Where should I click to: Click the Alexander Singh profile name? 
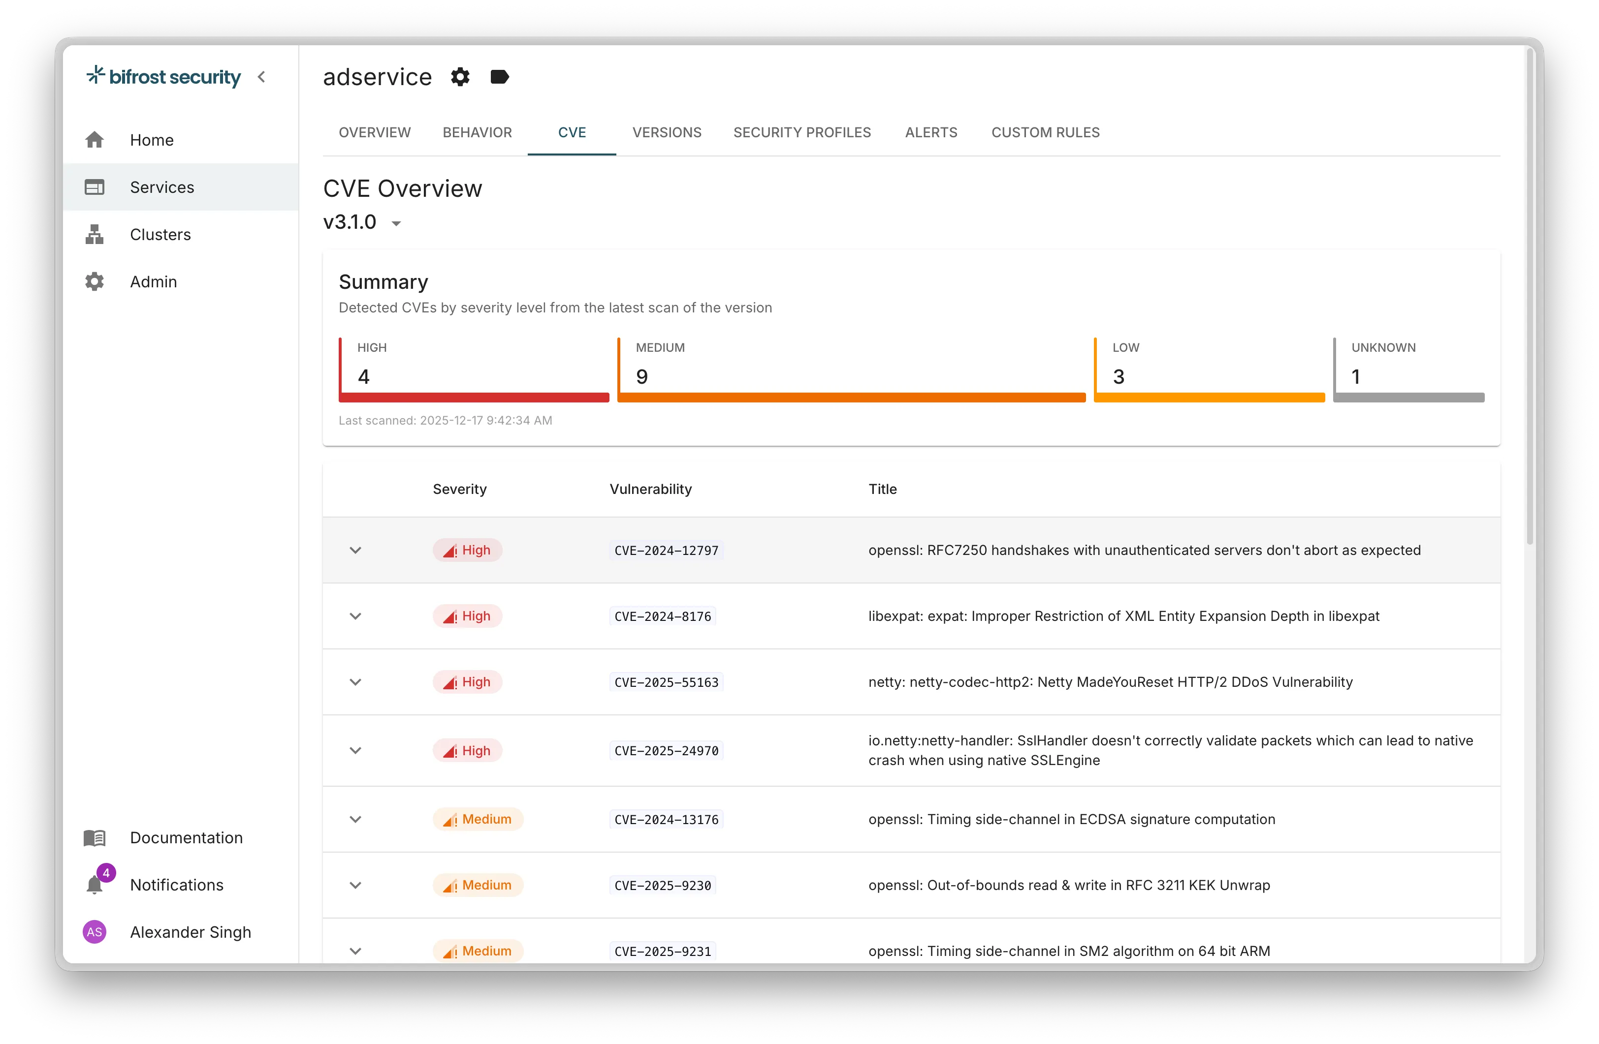pos(190,932)
